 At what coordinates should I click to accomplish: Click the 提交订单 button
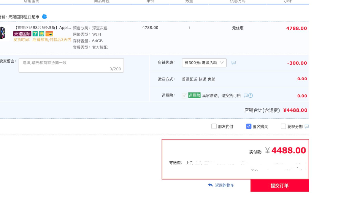[279, 186]
